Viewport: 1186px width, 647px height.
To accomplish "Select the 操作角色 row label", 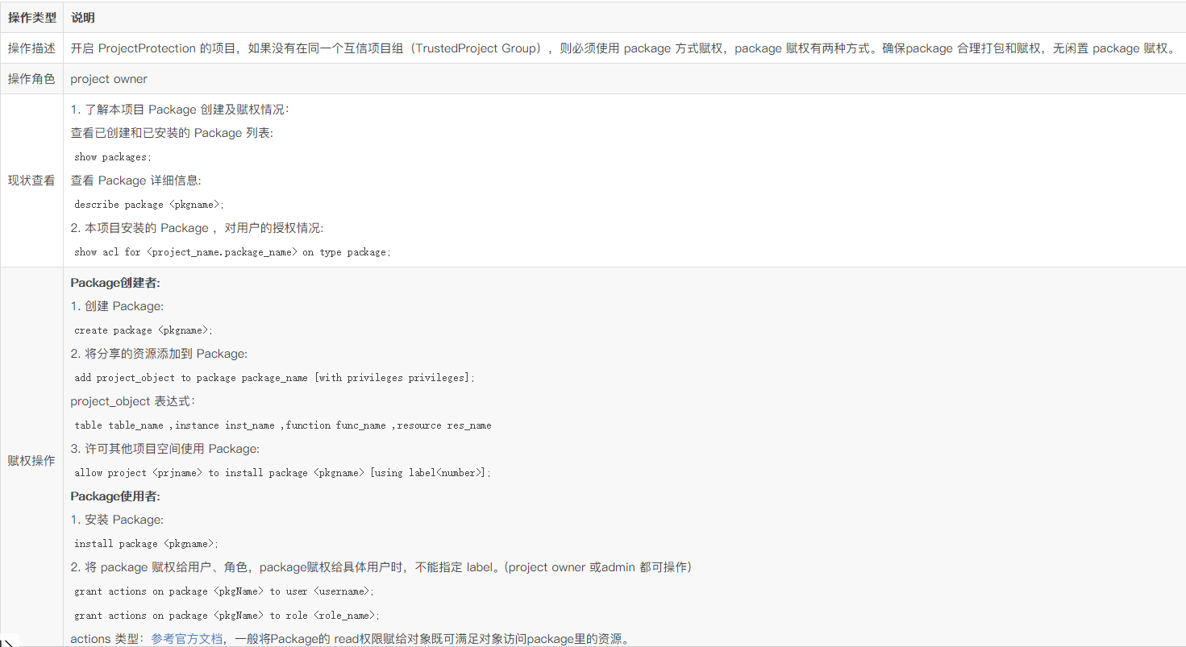I will (31, 79).
